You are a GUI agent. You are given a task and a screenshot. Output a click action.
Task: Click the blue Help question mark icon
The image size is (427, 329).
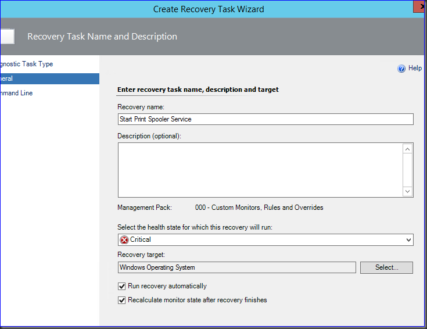click(x=401, y=69)
